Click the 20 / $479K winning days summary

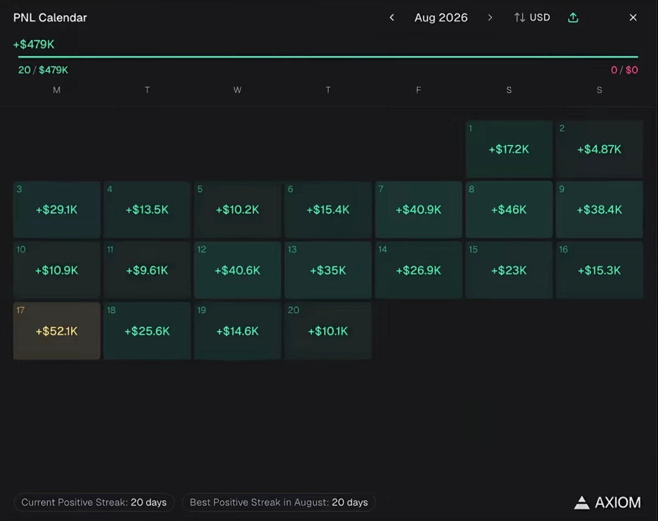click(43, 70)
